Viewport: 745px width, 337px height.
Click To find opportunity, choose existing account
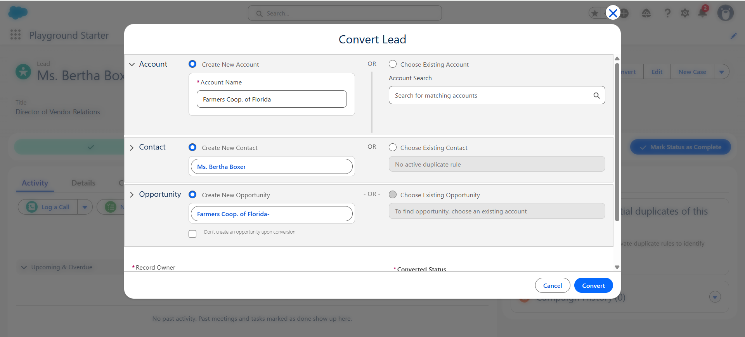tap(497, 211)
